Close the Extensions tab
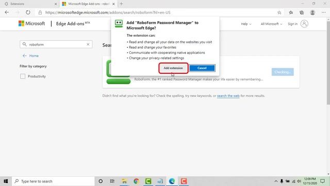This screenshot has height=186, width=330. [x=56, y=4]
